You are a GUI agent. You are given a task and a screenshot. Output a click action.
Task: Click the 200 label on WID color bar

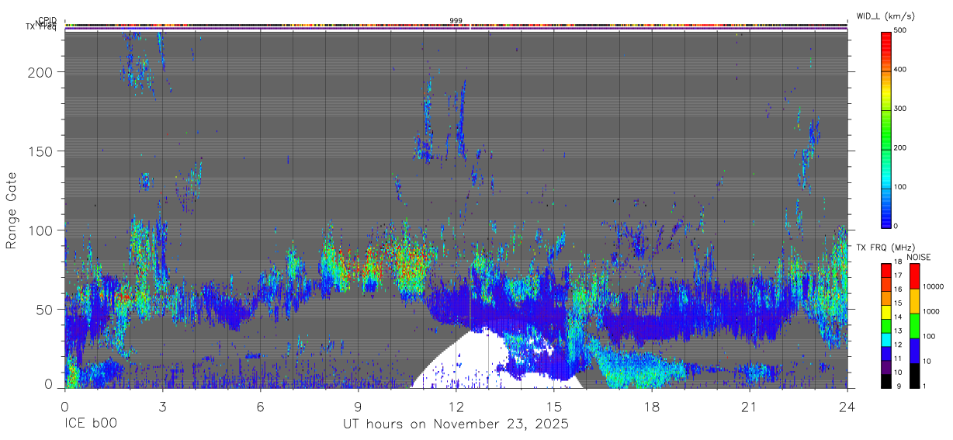click(899, 147)
